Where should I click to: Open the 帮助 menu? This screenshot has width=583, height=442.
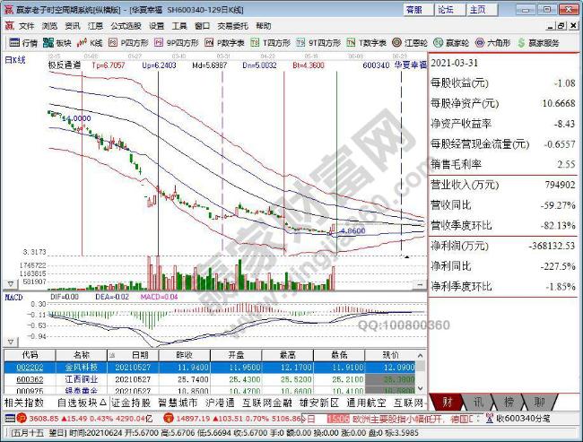coord(264,26)
